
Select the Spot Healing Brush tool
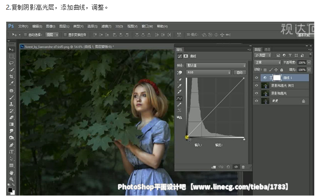pyautogui.click(x=11, y=91)
